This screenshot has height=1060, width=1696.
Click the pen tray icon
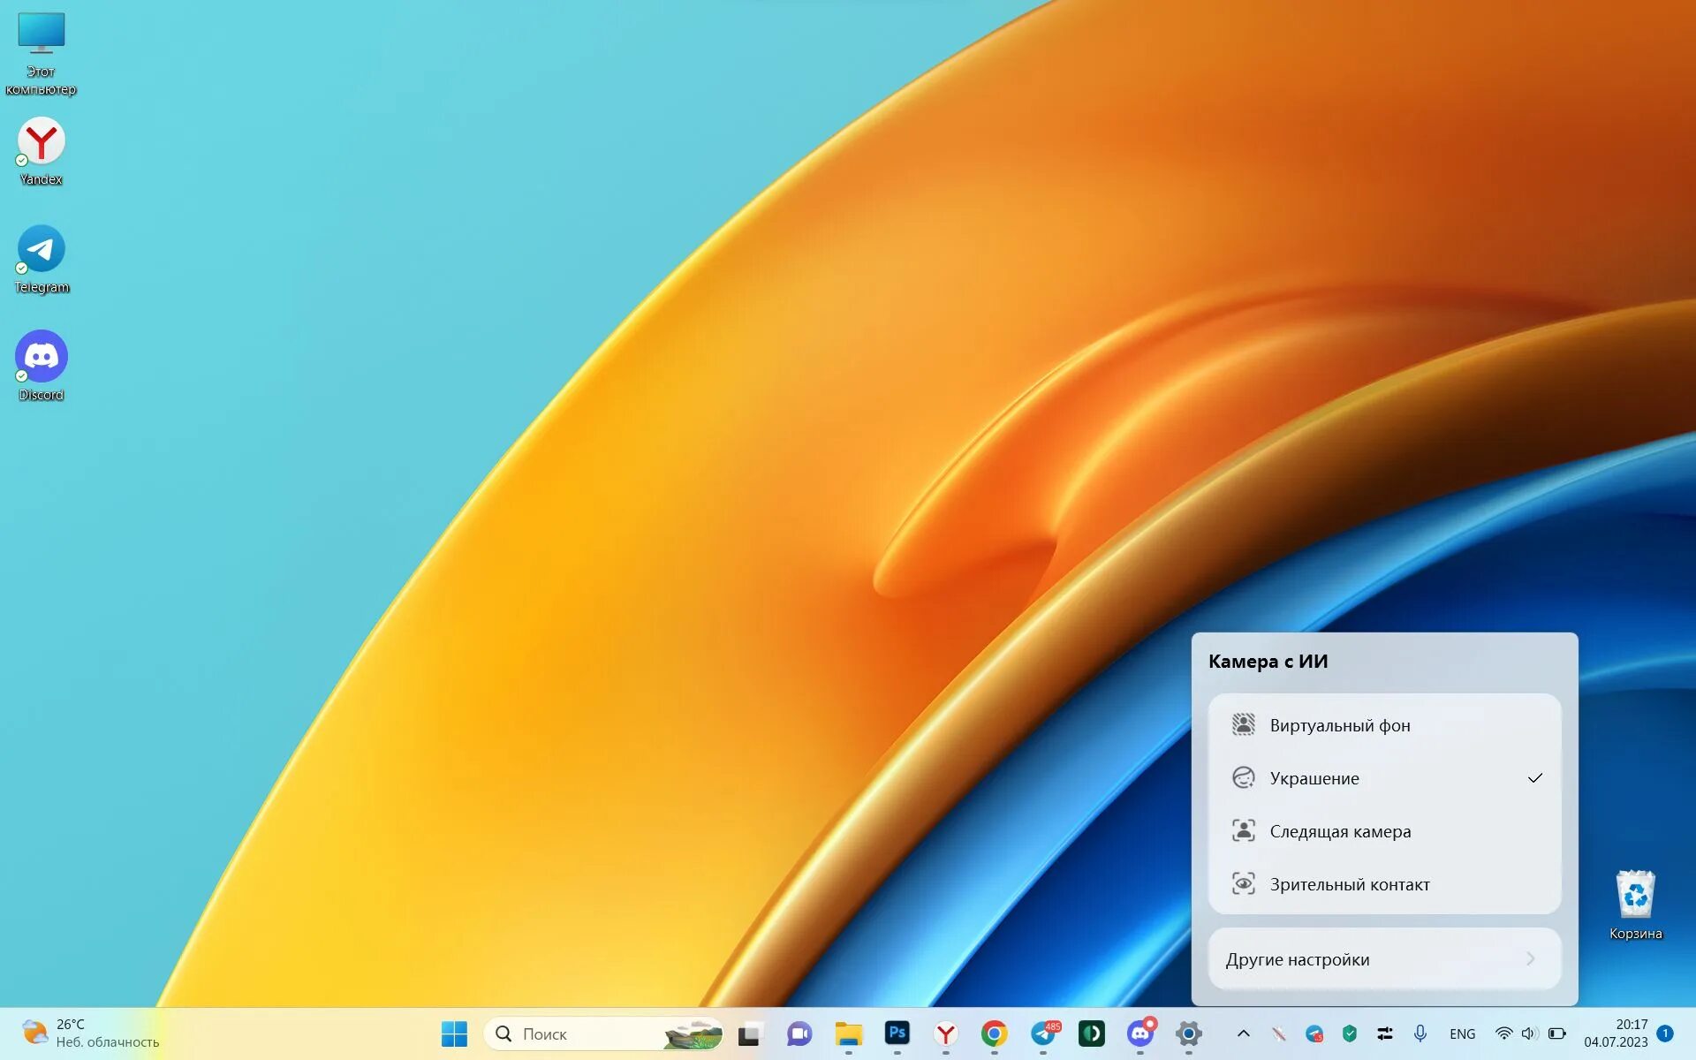(x=1278, y=1033)
